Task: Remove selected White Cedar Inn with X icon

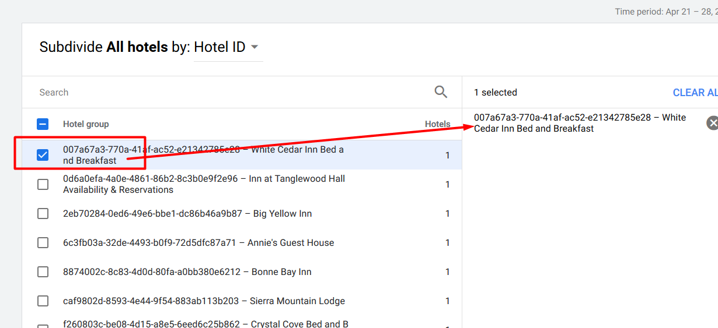Action: pyautogui.click(x=712, y=123)
